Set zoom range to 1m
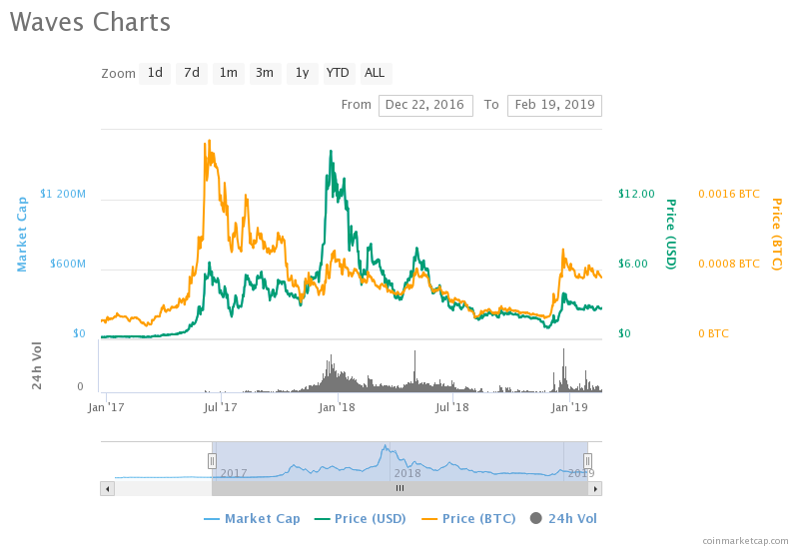Image resolution: width=799 pixels, height=549 pixels. [229, 73]
